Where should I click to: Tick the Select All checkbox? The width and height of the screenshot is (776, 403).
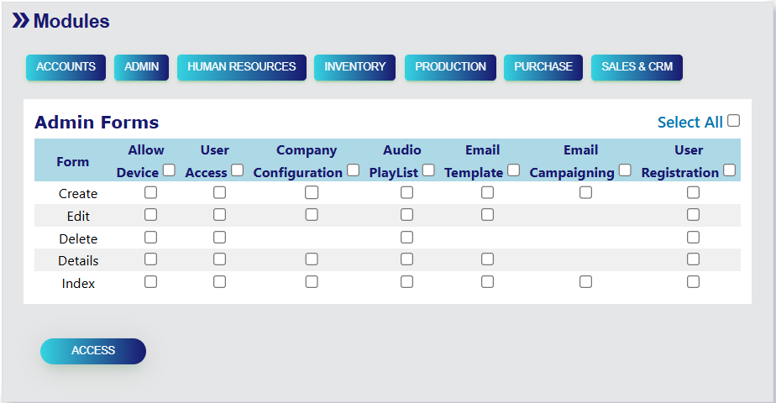pyautogui.click(x=734, y=121)
